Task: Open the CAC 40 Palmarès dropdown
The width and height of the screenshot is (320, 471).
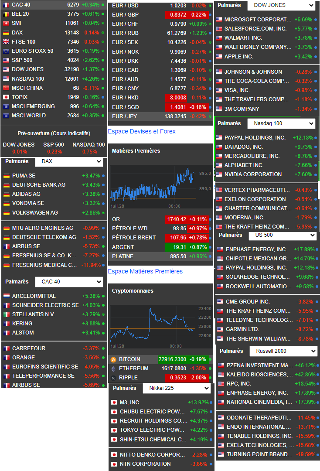Action: click(x=69, y=282)
